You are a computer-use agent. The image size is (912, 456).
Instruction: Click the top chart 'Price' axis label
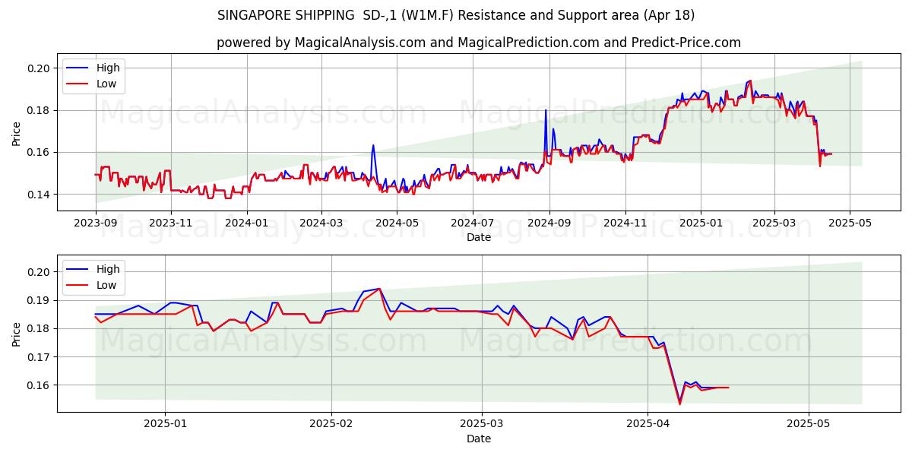pos(17,132)
